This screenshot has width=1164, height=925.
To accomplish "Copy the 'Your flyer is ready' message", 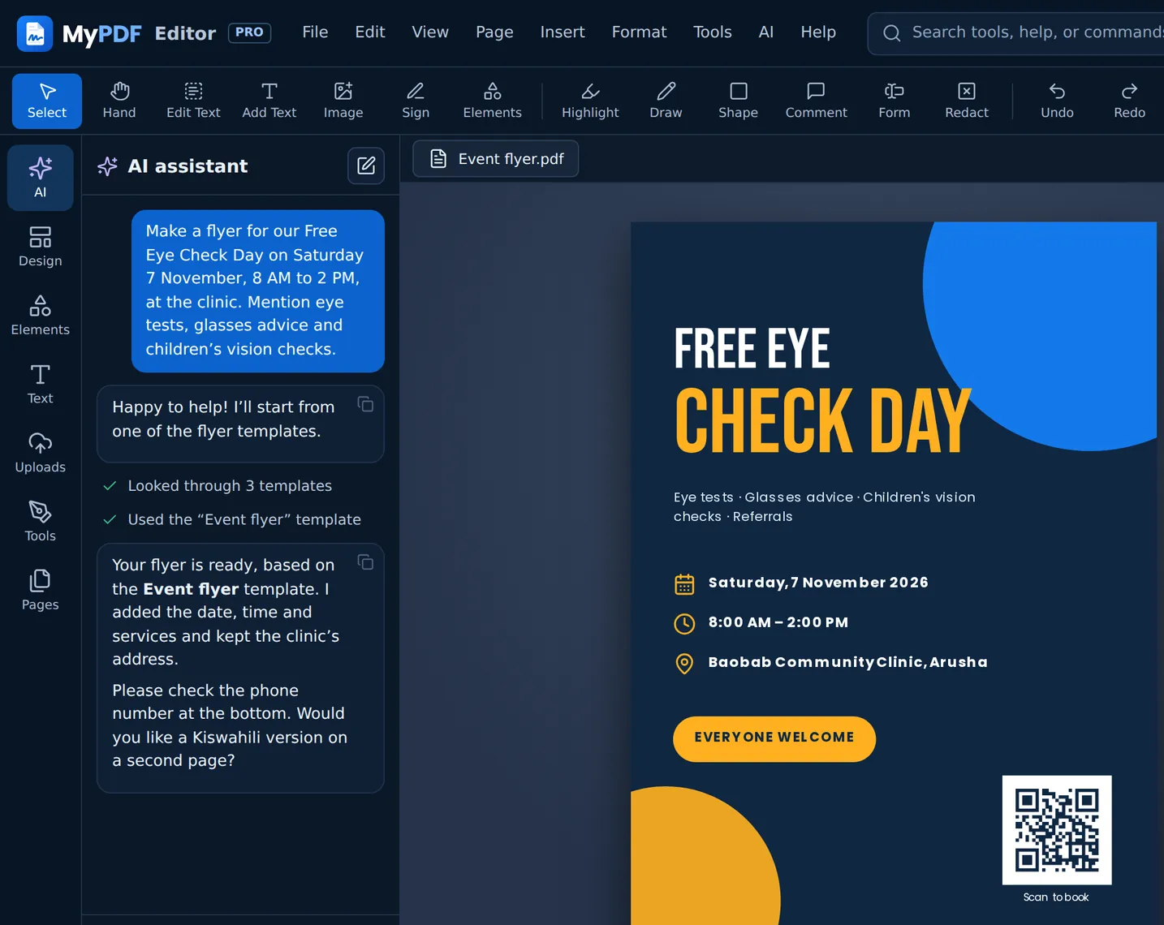I will click(365, 562).
